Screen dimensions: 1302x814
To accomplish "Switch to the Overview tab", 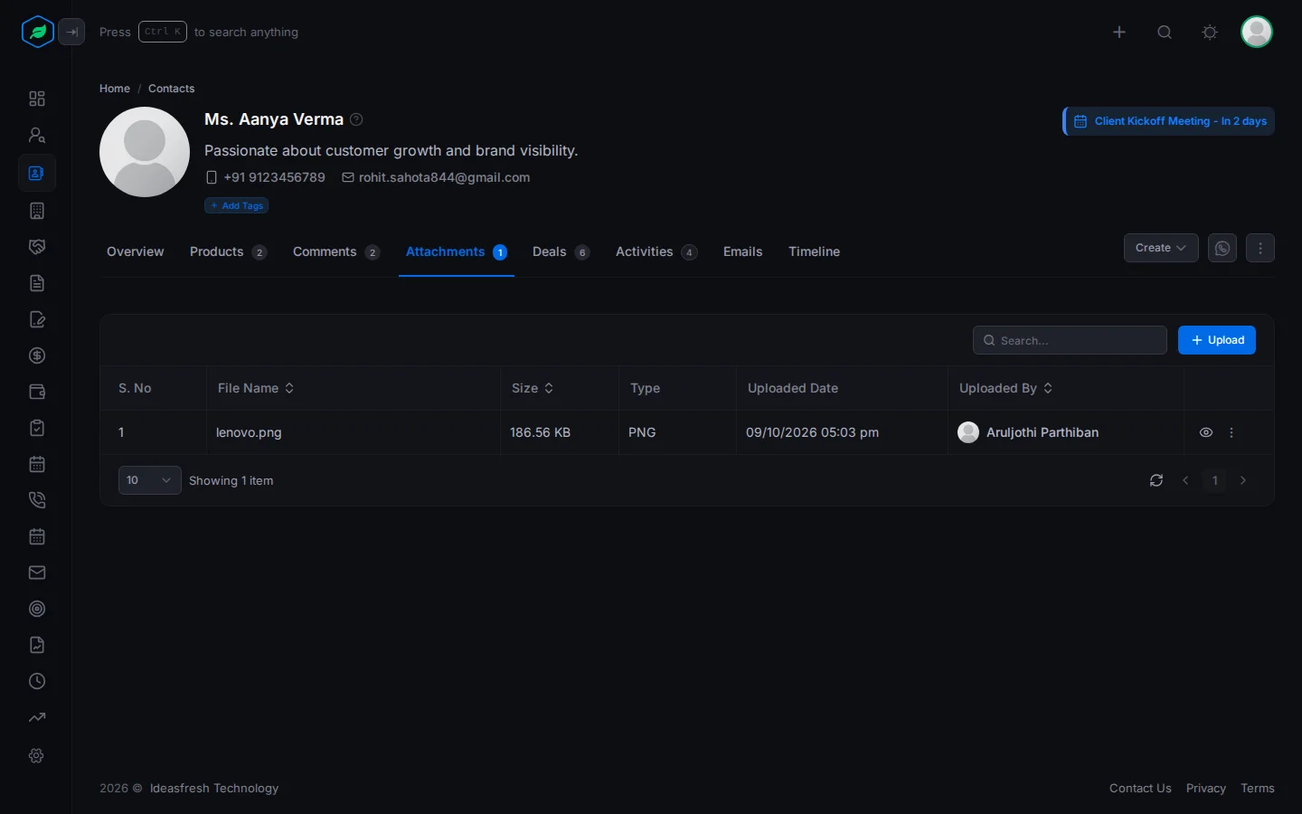I will click(136, 251).
